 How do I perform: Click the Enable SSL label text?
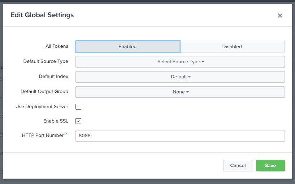(x=56, y=121)
